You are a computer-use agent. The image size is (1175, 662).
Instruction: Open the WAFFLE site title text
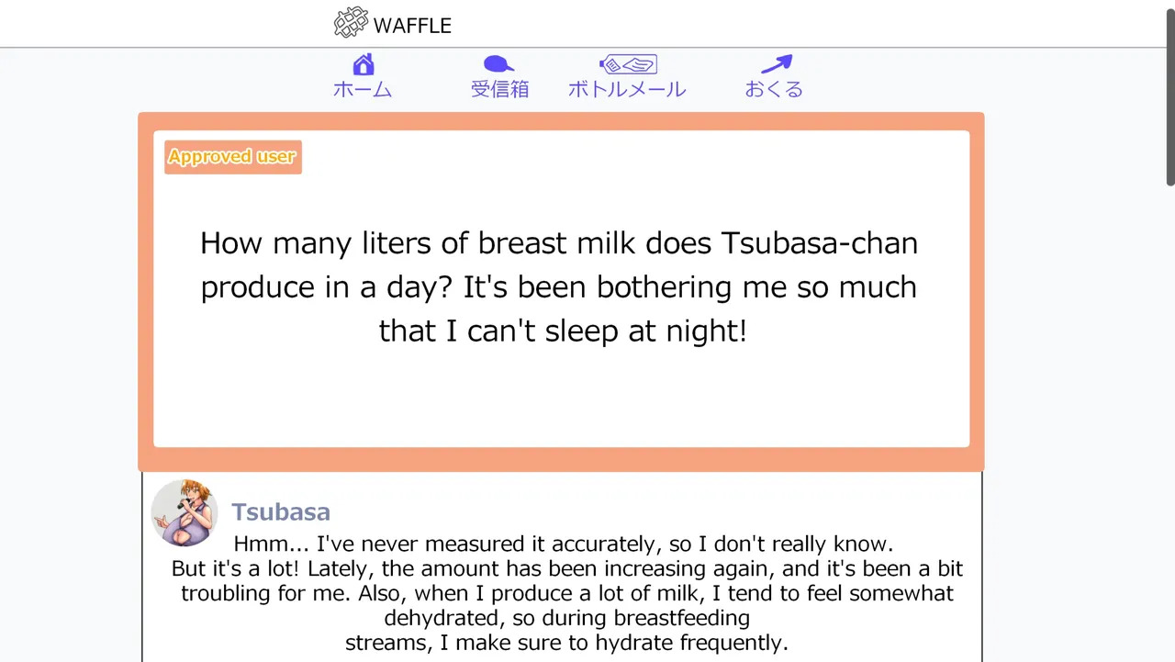tap(412, 26)
